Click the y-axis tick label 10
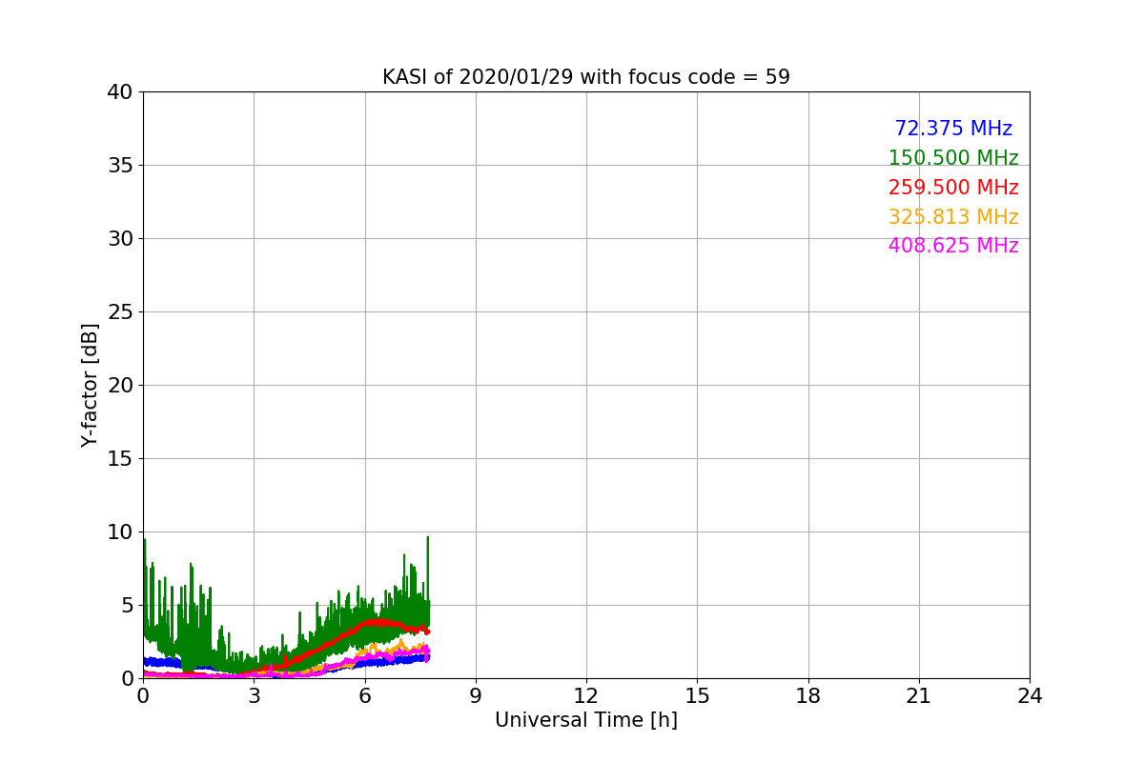 pos(119,532)
